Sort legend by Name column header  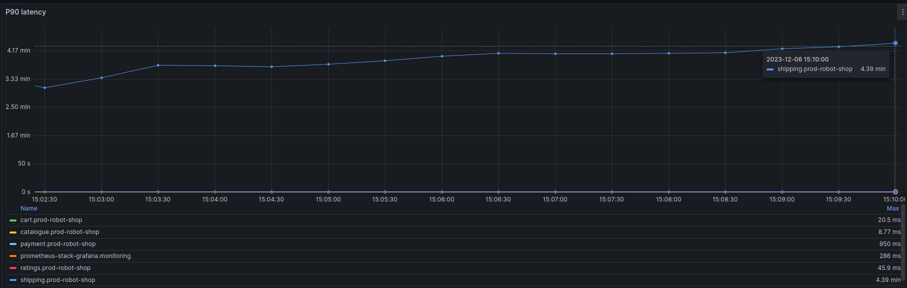click(29, 208)
